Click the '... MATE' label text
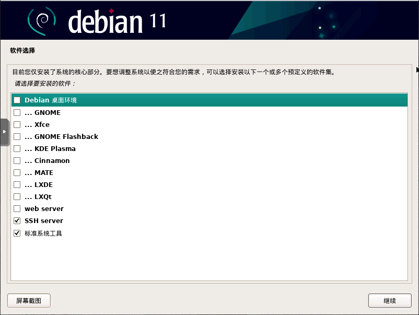Image resolution: width=419 pixels, height=315 pixels. pos(39,172)
